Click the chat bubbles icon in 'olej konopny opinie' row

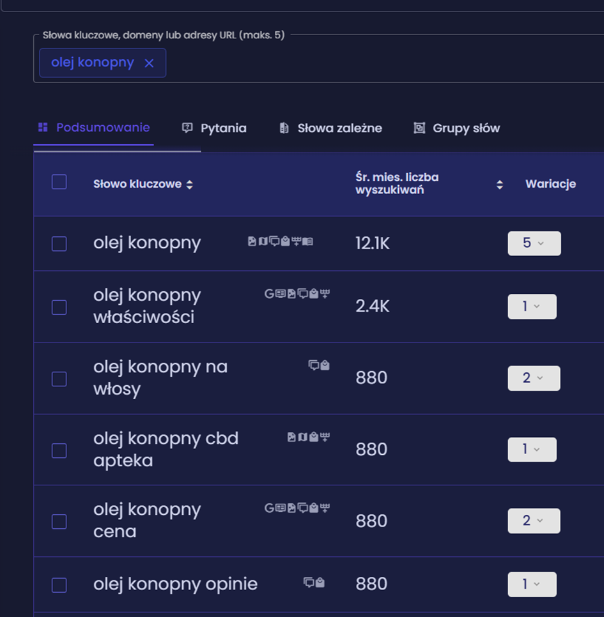click(x=309, y=582)
